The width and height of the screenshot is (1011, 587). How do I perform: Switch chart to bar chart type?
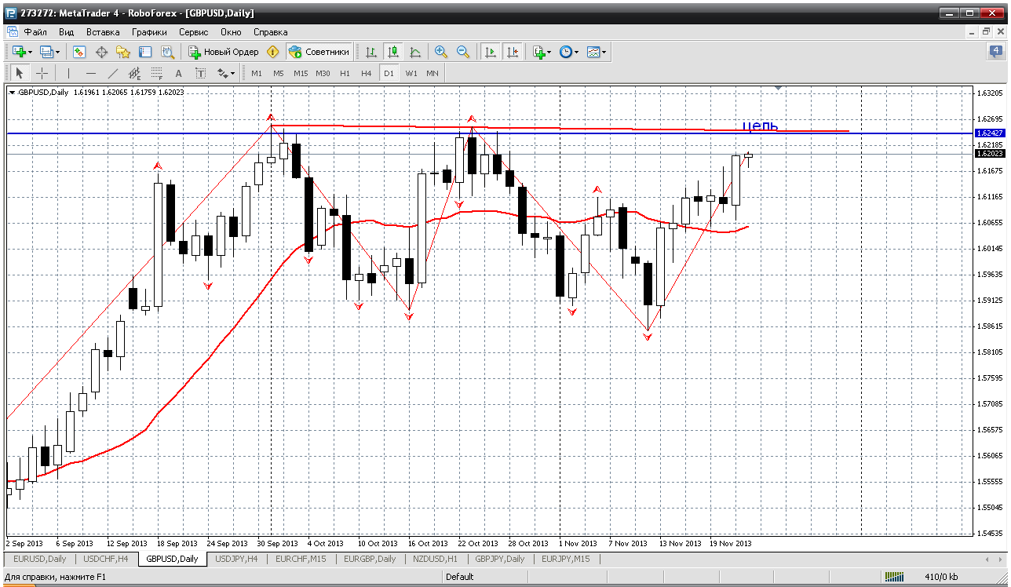coord(371,52)
